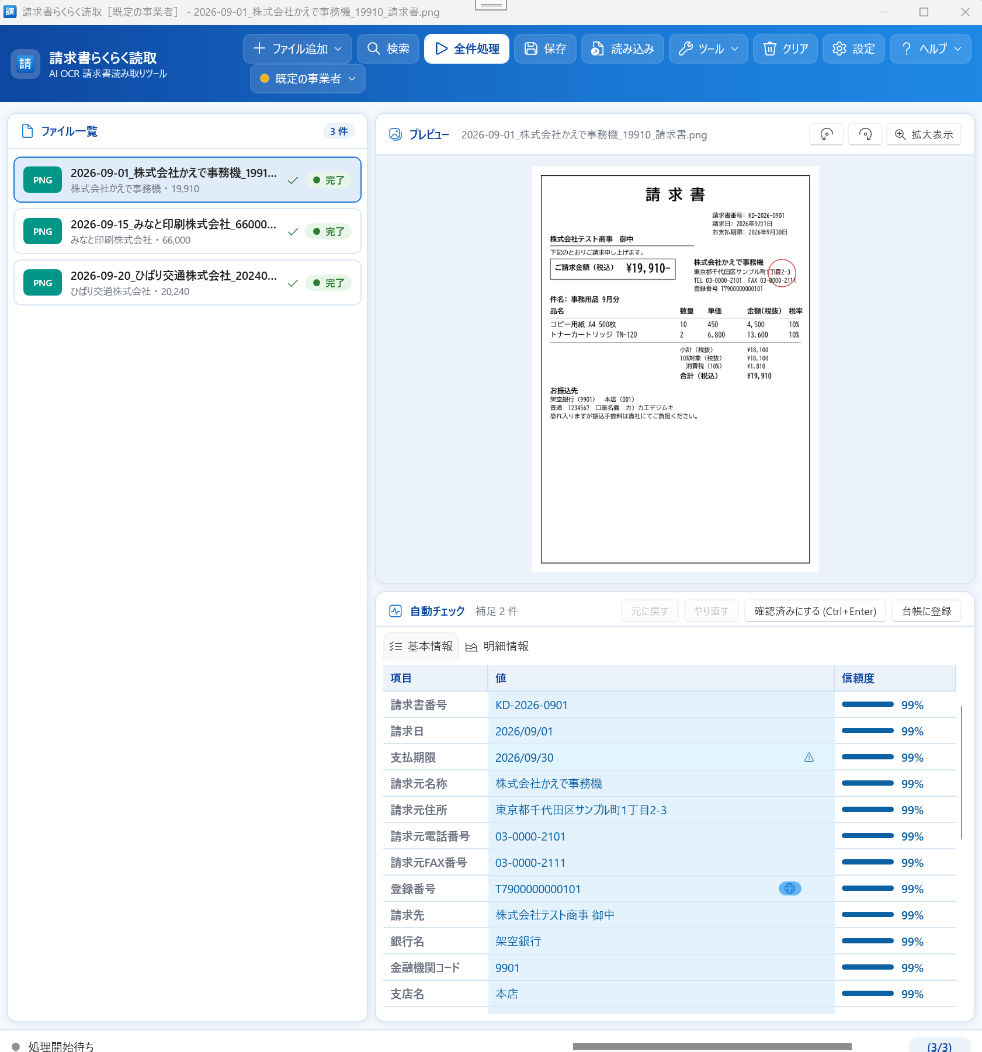Rotate preview clockwise
This screenshot has height=1052, width=982.
coord(865,134)
